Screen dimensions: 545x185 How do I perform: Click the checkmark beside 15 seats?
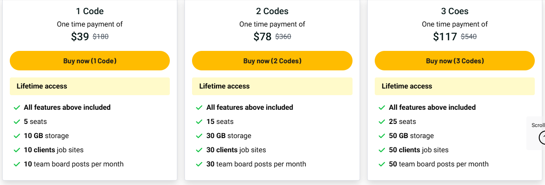click(200, 122)
